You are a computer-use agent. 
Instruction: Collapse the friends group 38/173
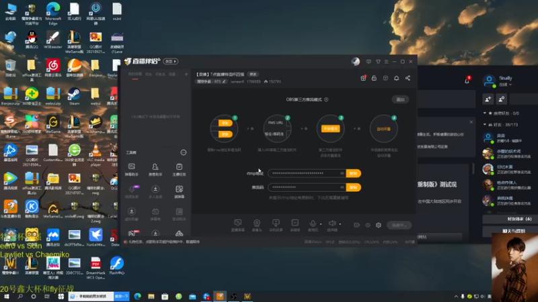pos(484,125)
